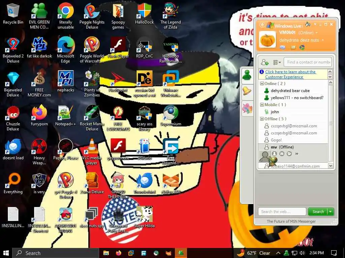Click the Find a contact search field

tap(308, 62)
